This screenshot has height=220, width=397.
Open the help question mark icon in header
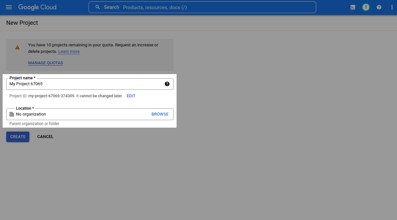[x=379, y=7]
